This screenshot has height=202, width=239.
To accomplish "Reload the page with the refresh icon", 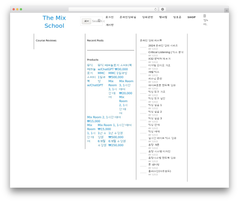I will (155, 9).
